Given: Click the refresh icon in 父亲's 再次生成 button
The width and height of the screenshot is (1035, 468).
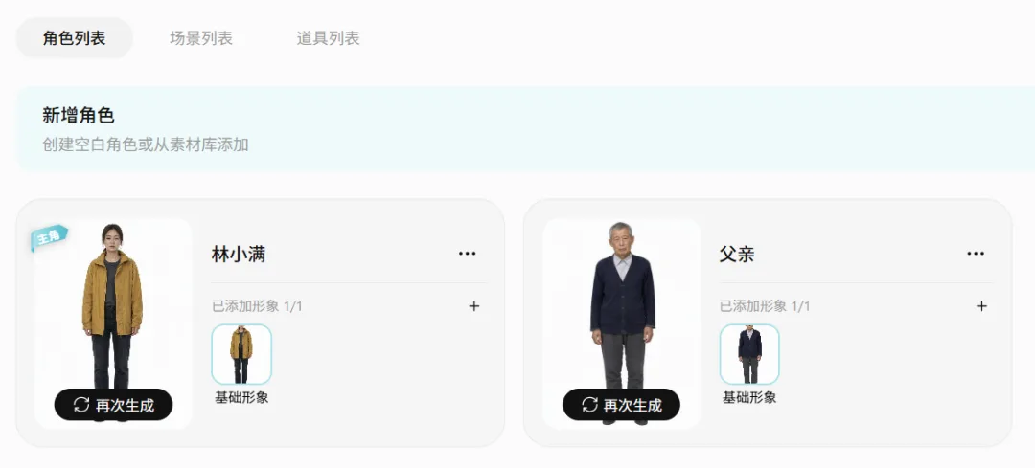Looking at the screenshot, I should pos(589,405).
